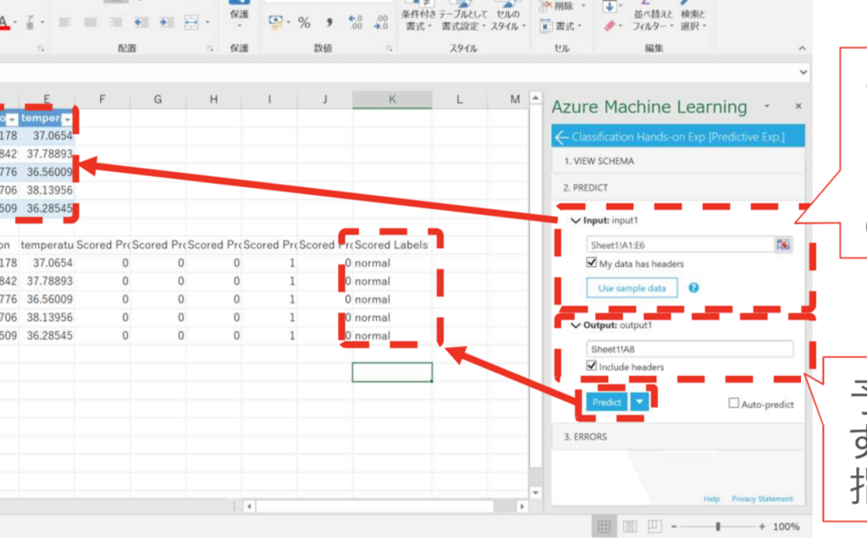Close the Azure Machine Learning pane
The width and height of the screenshot is (867, 558).
point(798,106)
